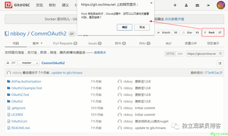Click the sign-out arrow icon
The height and width of the screenshot is (136, 228).
pos(208,5)
